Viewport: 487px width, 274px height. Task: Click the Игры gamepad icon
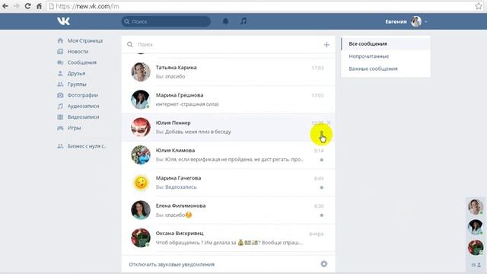pyautogui.click(x=60, y=128)
